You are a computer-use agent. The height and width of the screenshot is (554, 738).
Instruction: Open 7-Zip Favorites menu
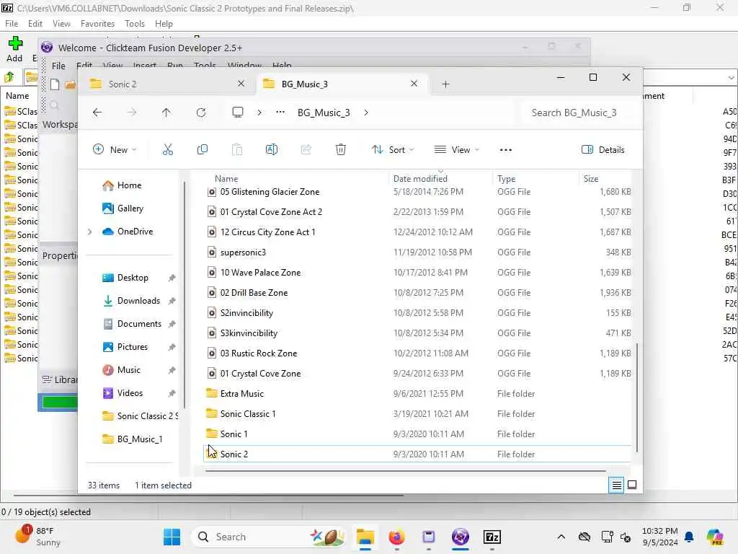(x=97, y=24)
